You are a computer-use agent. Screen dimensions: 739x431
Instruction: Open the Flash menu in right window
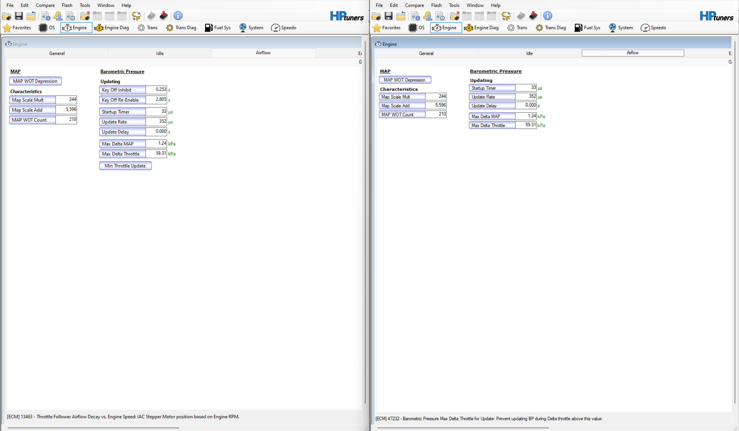click(436, 5)
